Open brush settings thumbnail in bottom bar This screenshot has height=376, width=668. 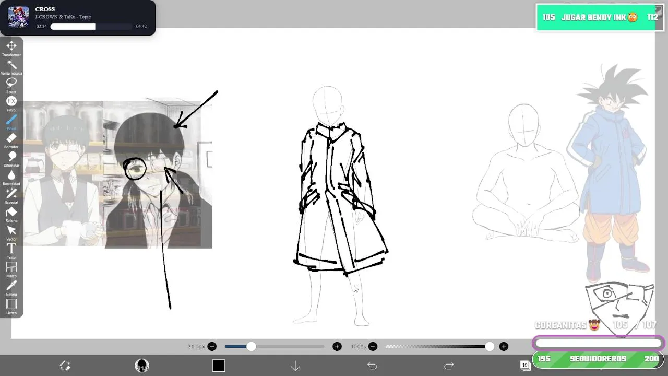(142, 366)
